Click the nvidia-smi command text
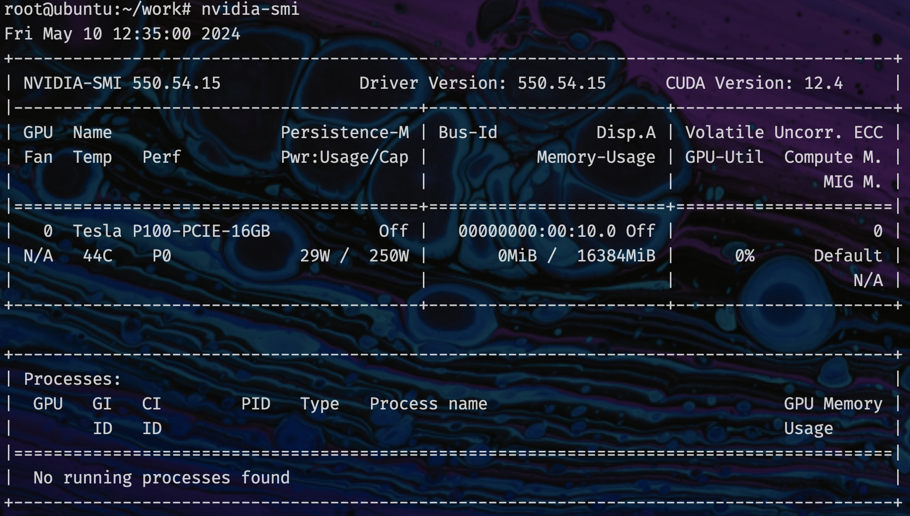The height and width of the screenshot is (516, 910). [250, 9]
